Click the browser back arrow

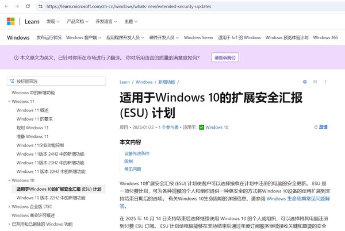tap(6, 6)
